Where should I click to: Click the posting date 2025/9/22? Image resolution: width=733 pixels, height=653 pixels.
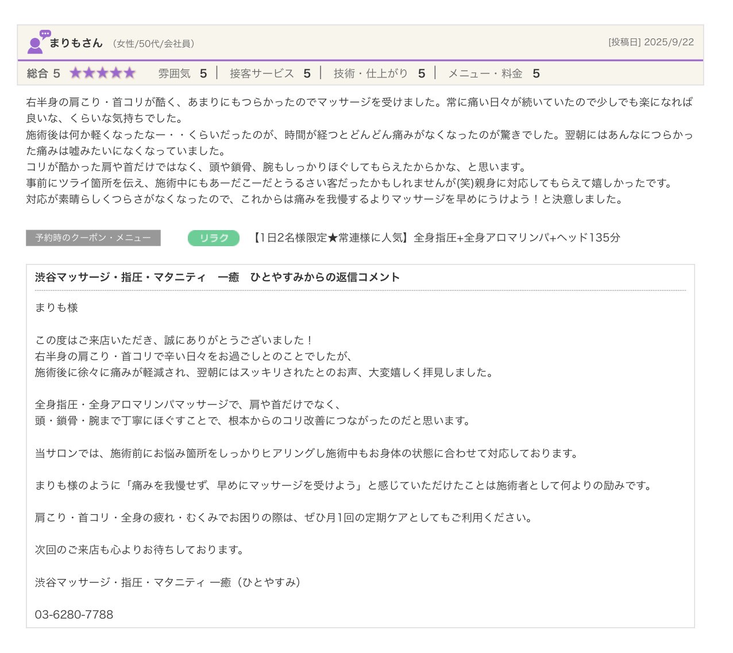(651, 42)
